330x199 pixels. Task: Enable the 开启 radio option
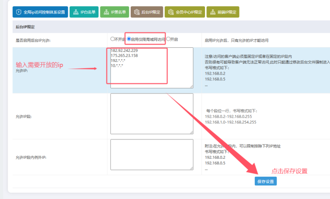pyautogui.click(x=168, y=39)
